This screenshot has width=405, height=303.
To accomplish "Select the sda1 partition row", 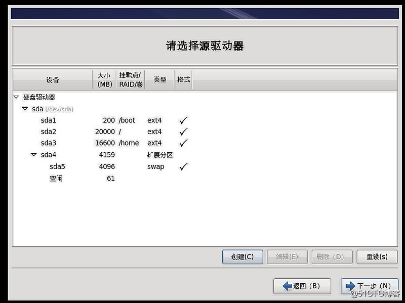I will click(x=205, y=120).
